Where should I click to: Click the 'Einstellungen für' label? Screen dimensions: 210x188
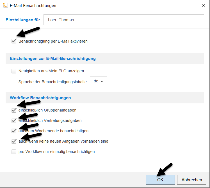click(x=23, y=20)
